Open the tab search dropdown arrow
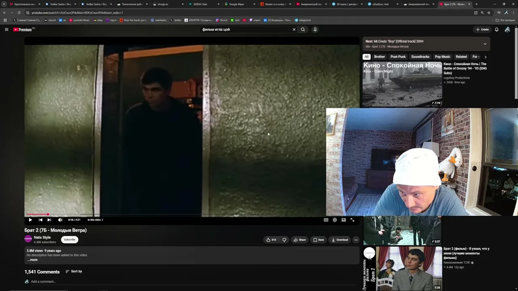 [4, 4]
